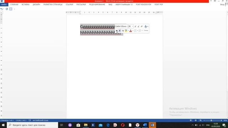Open the undo history dropdown arrow
Image resolution: width=228 pixels, height=128 pixels.
pyautogui.click(x=4, y=9)
